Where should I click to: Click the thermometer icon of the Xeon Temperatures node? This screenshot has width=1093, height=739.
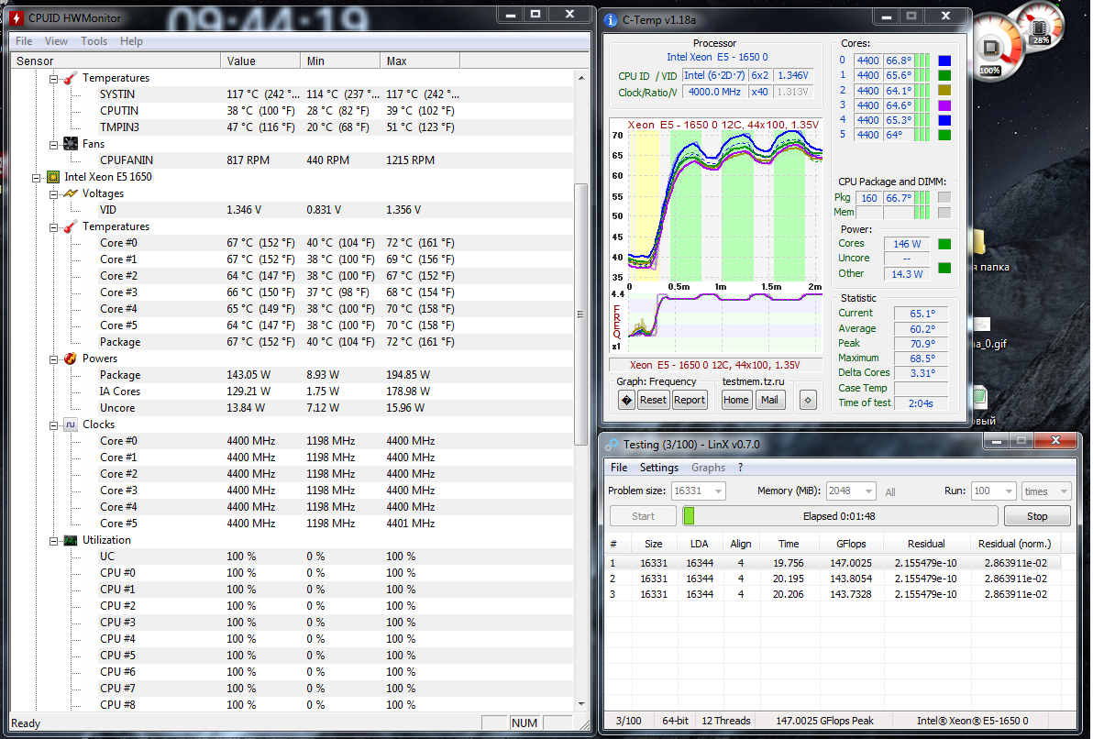click(x=71, y=226)
